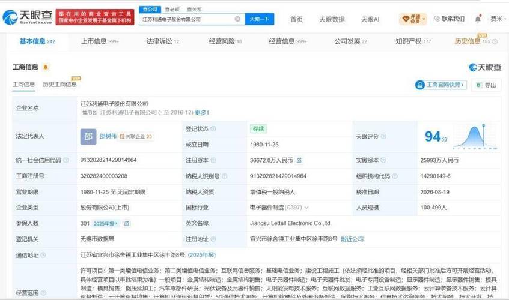Switch search mode to 查公司

click(x=150, y=10)
